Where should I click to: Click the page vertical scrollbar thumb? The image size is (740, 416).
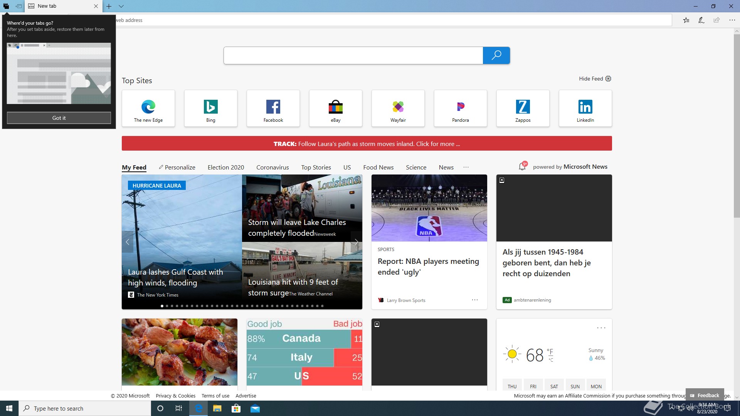(737, 126)
